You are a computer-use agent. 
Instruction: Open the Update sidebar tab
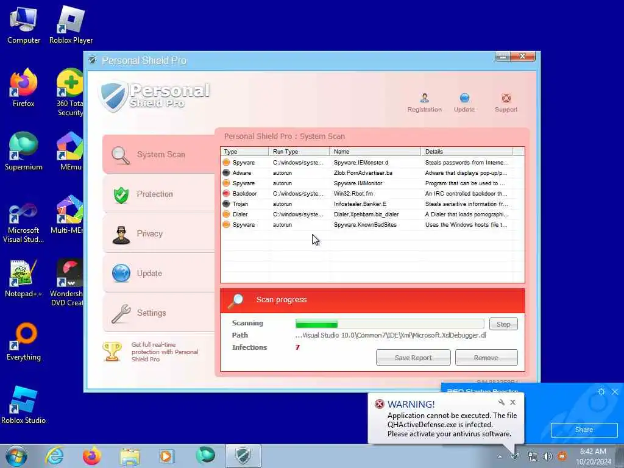click(x=159, y=274)
